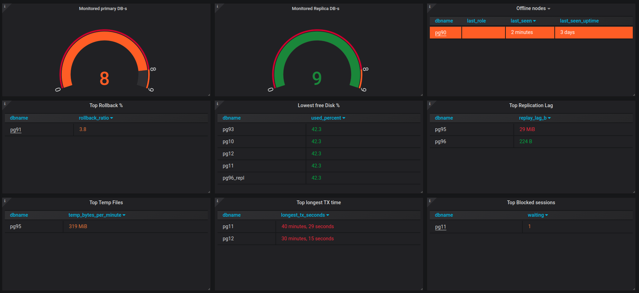Screen dimensions: 639x293
Task: Click info icon on Top Blocked sessions panel
Action: click(x=430, y=201)
